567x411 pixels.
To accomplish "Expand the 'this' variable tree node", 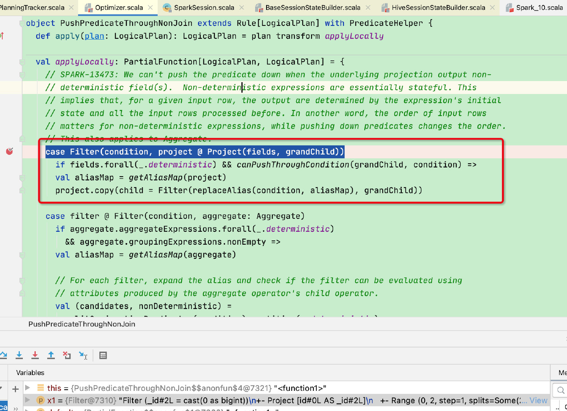I will point(27,388).
